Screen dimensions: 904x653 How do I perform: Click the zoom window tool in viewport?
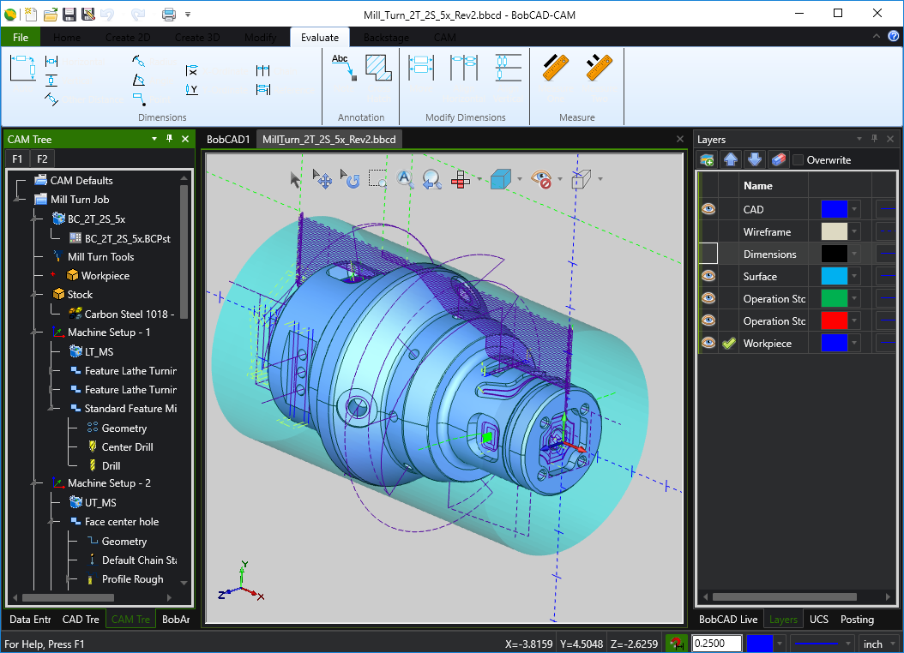pyautogui.click(x=377, y=179)
